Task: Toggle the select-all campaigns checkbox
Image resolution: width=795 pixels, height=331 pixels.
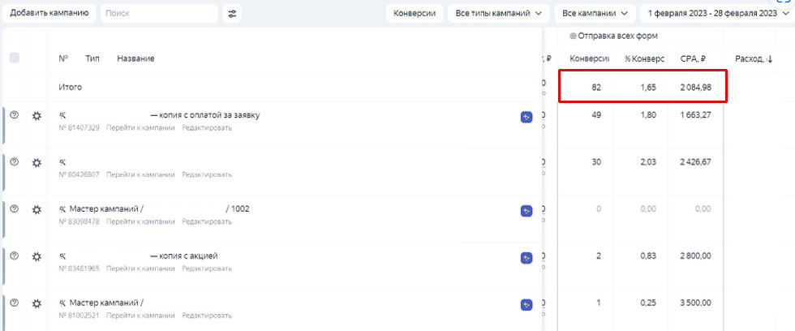Action: pos(15,58)
